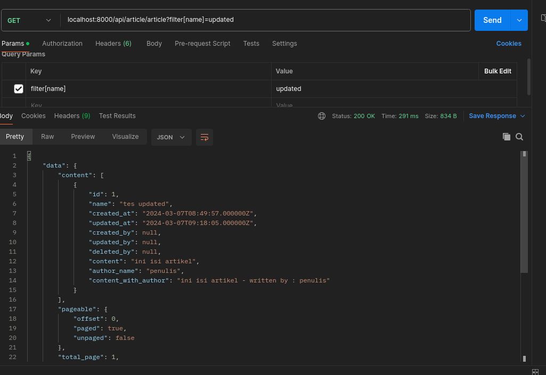546x375 pixels.
Task: Switch to the Authorization tab
Action: 62,44
